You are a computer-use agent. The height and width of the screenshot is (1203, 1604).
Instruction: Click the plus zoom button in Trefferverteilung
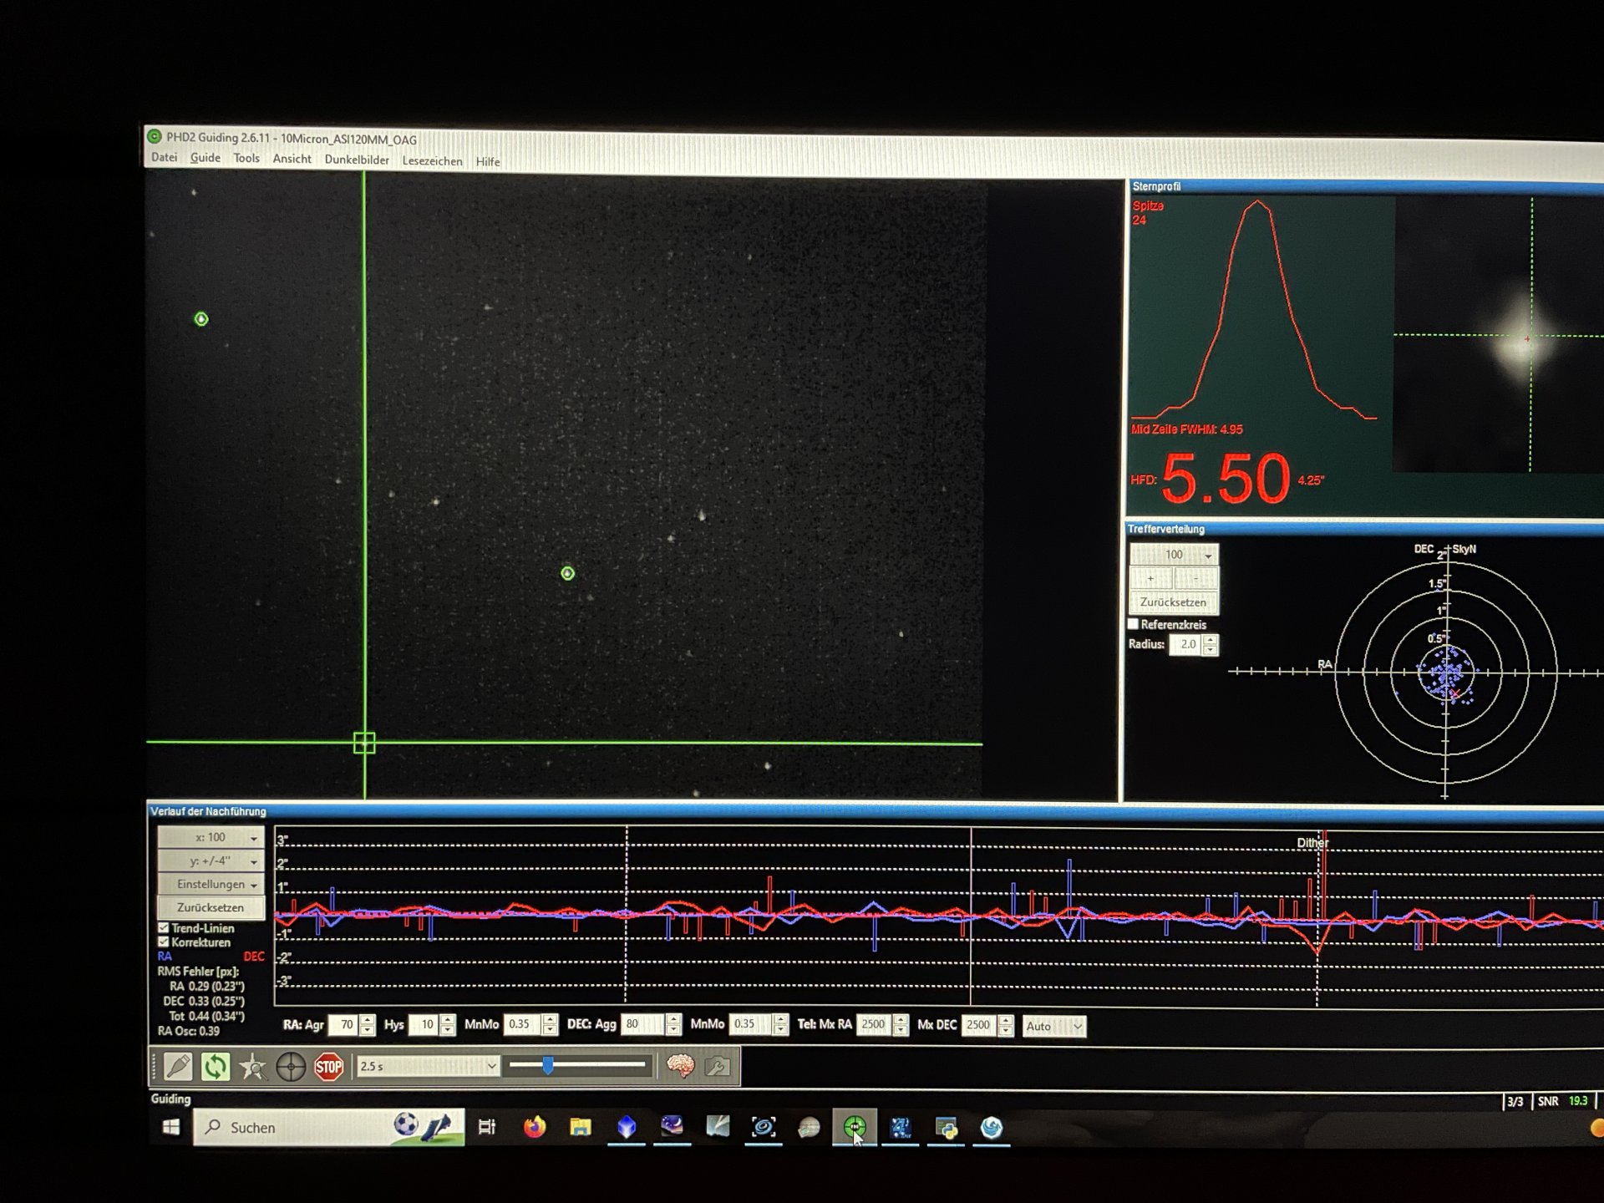pyautogui.click(x=1151, y=578)
